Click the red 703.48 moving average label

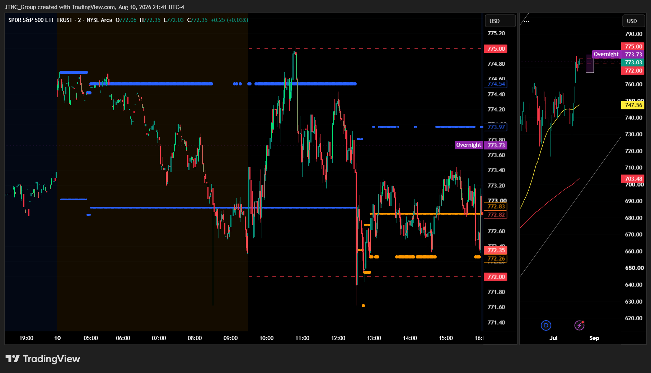(x=633, y=178)
